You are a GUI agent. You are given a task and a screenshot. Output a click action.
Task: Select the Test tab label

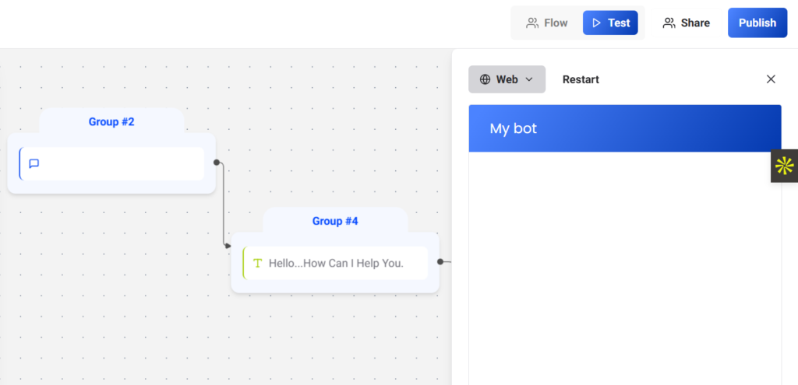pyautogui.click(x=619, y=23)
